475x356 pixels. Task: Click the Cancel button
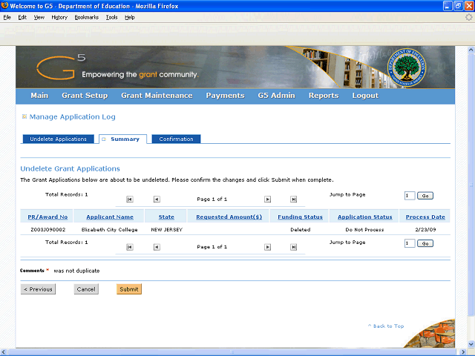point(86,289)
